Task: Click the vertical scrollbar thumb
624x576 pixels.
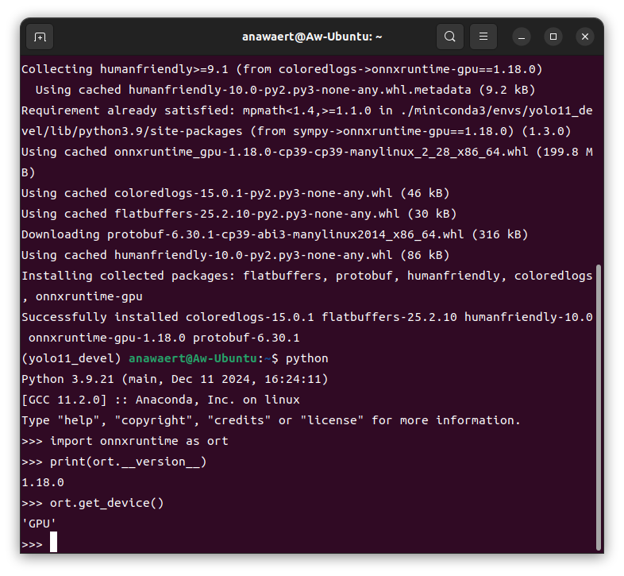Action: click(599, 405)
